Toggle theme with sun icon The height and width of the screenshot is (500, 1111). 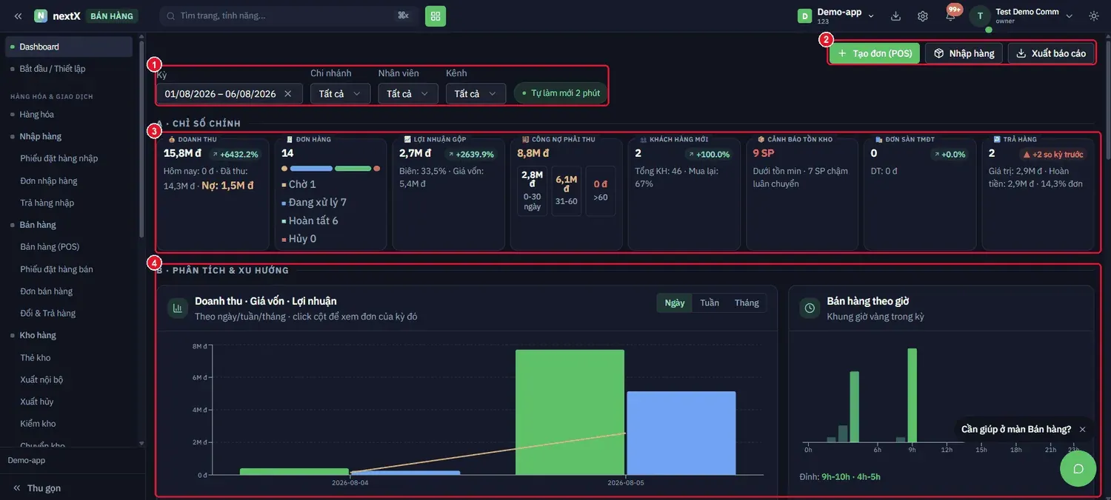tap(1094, 16)
